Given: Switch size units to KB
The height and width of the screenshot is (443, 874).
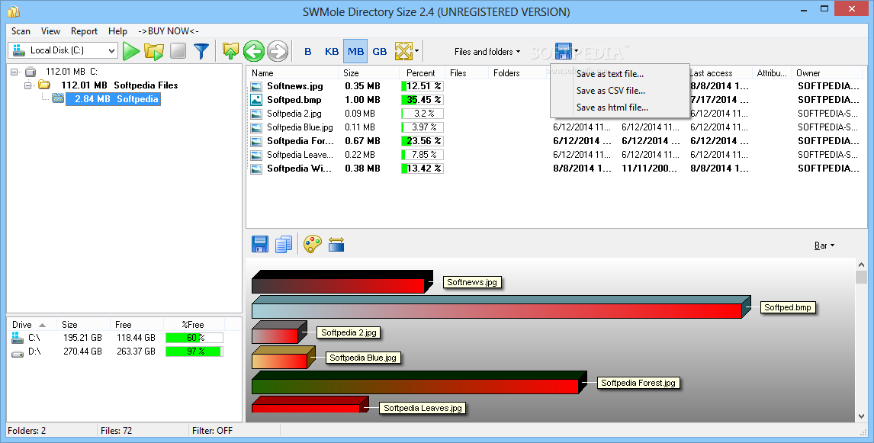Looking at the screenshot, I should [332, 51].
